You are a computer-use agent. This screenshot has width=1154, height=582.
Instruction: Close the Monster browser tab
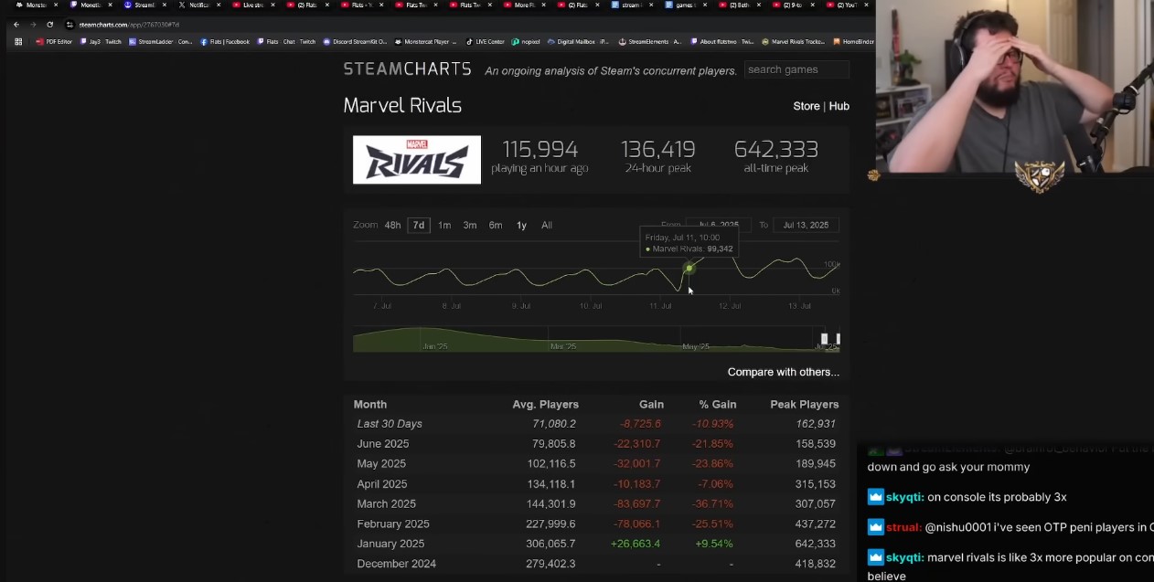[56, 5]
